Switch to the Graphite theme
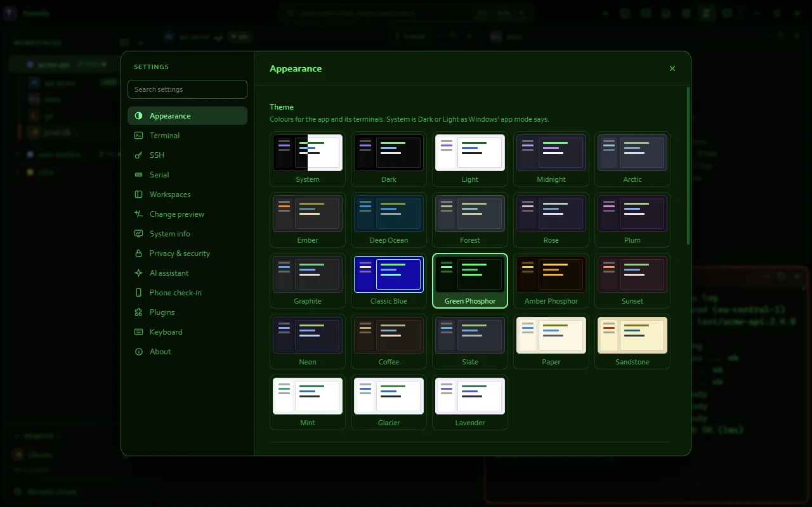Screen dimensions: 812x507 [x=308, y=281]
